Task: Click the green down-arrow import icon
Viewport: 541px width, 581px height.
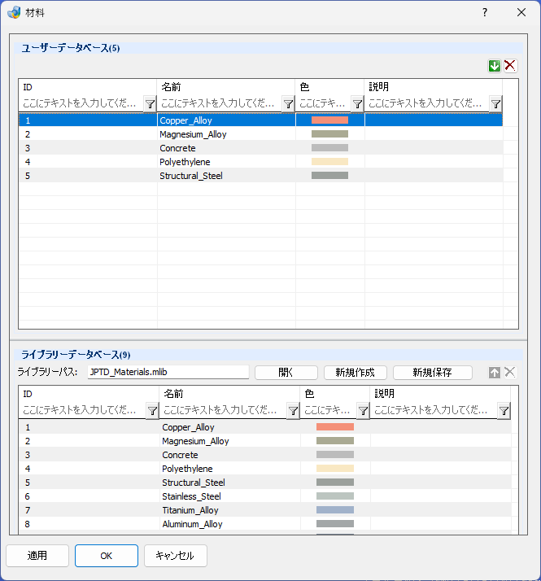Action: [495, 66]
